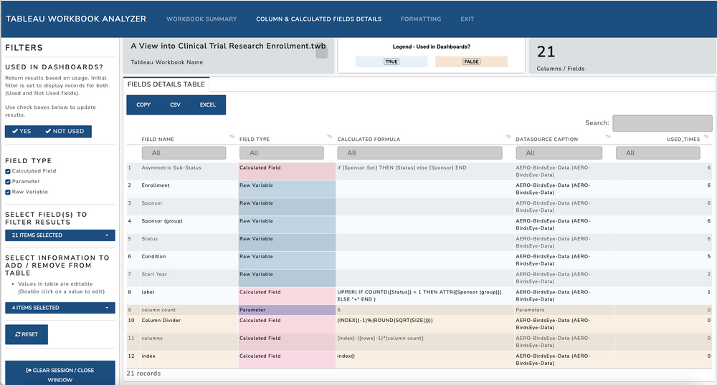
Task: Toggle the YES used-in-dashboards filter
Action: click(x=22, y=132)
